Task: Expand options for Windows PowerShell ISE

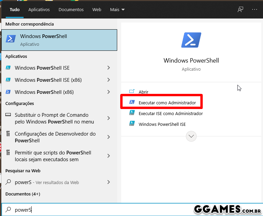Action: [x=108, y=68]
